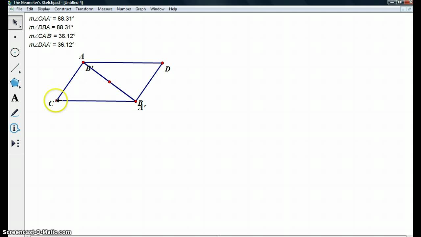The image size is (421, 237).
Task: Click point A at the top vertex
Action: pyautogui.click(x=83, y=62)
